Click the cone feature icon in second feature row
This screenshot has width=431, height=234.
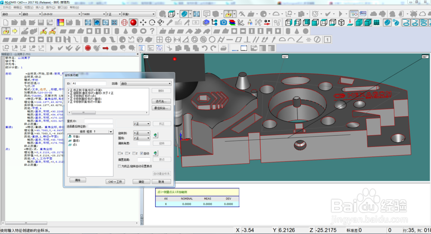94,40
